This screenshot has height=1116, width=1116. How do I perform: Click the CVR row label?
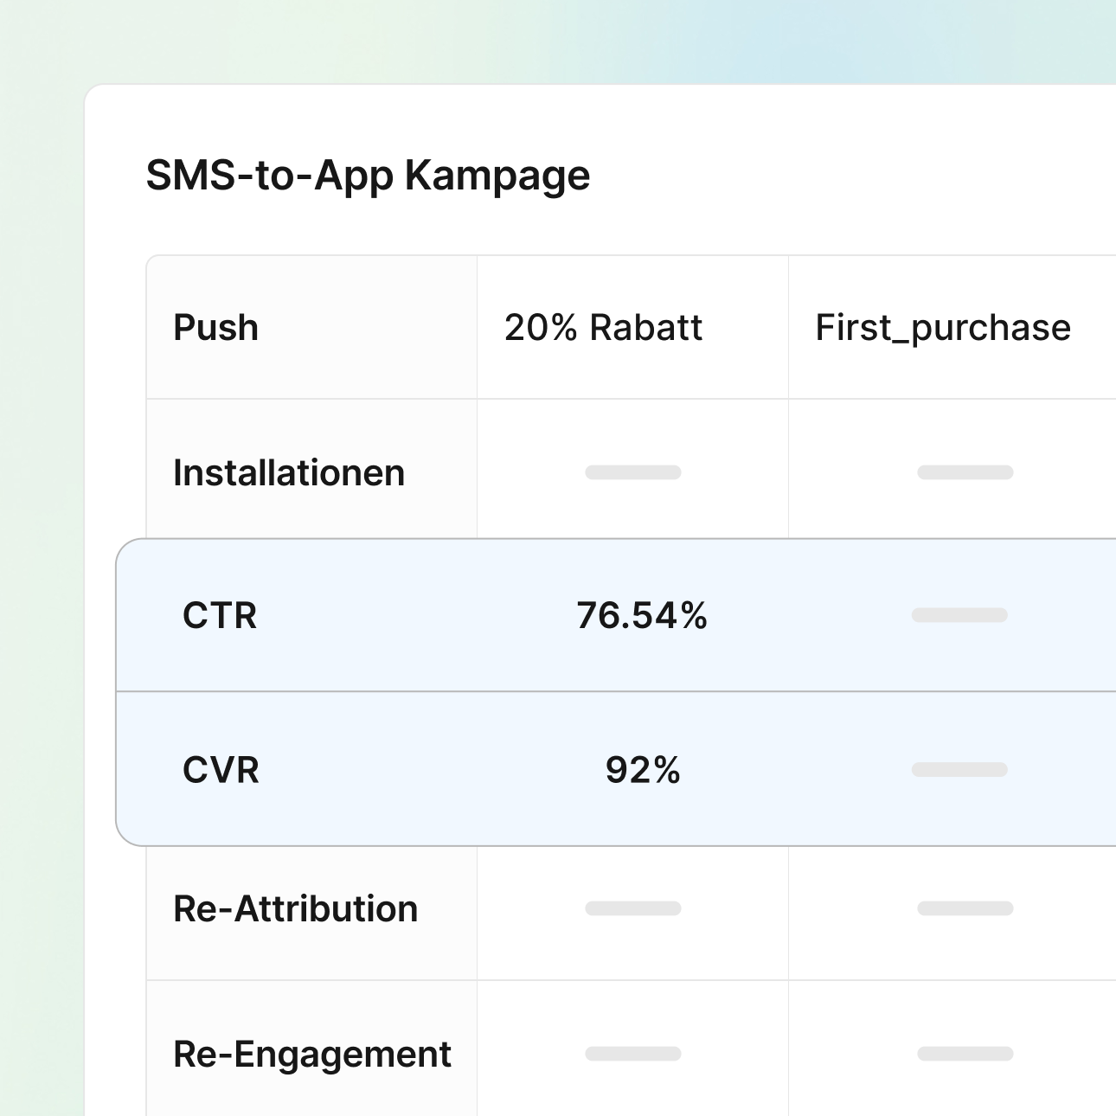221,770
